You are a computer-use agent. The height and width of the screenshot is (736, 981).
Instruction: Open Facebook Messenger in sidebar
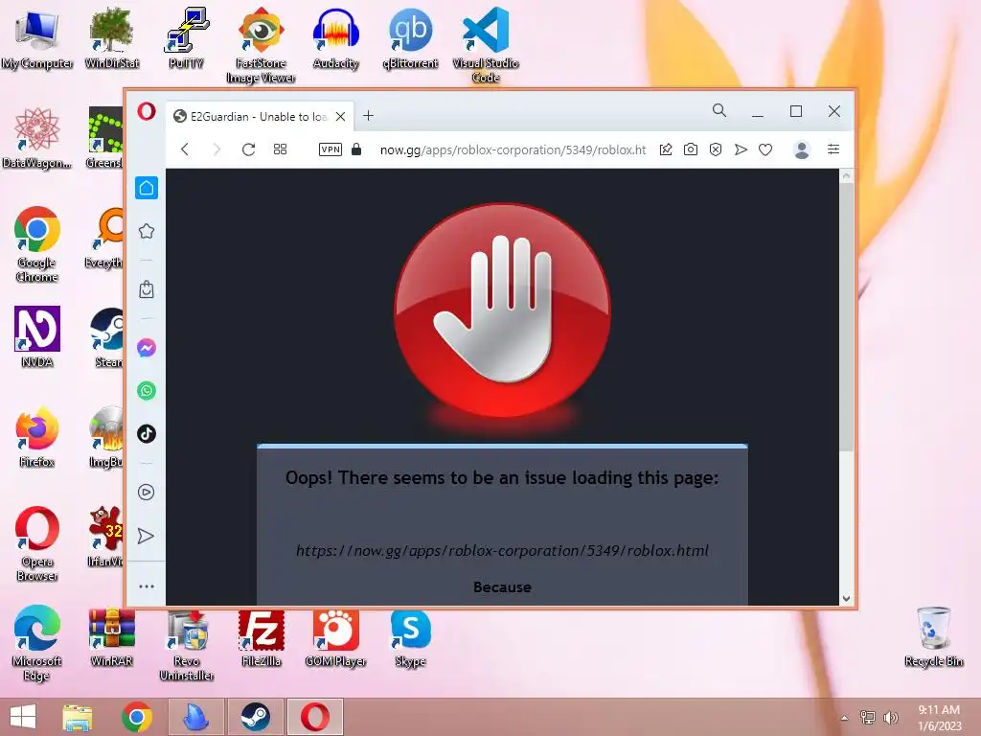147,347
